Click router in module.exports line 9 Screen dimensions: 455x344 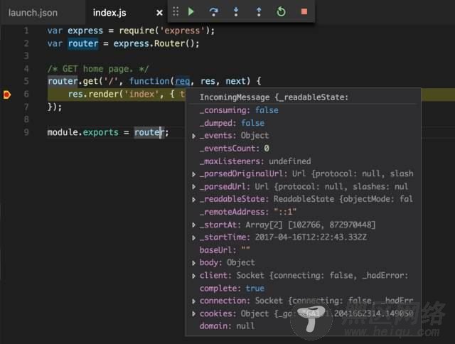pyautogui.click(x=149, y=132)
